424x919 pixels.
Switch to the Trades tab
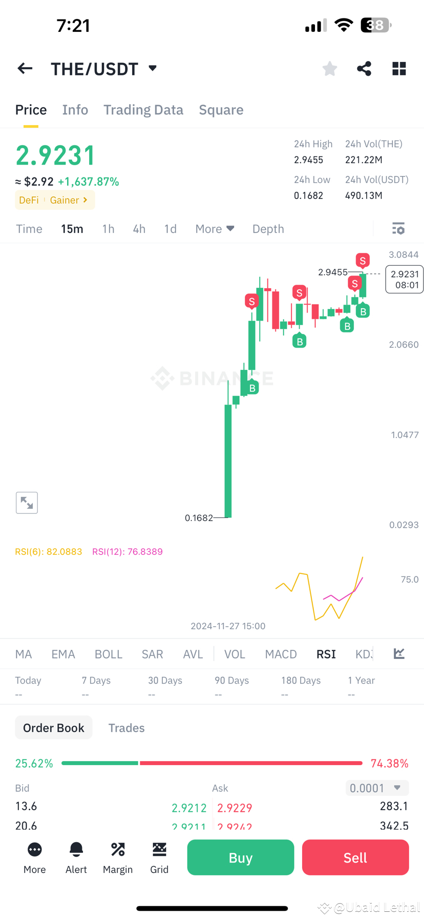(126, 727)
